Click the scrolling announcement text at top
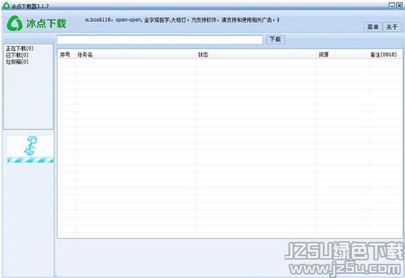Image resolution: width=405 pixels, height=278 pixels. click(x=182, y=20)
